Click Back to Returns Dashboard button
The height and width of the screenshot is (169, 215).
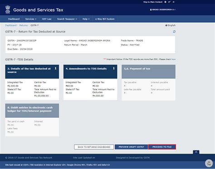94,147
